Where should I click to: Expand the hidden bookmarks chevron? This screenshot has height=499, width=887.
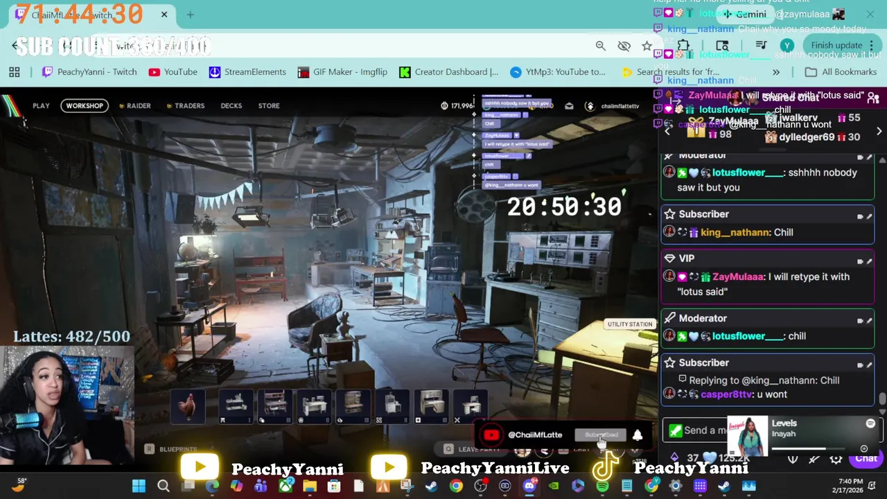coord(776,72)
